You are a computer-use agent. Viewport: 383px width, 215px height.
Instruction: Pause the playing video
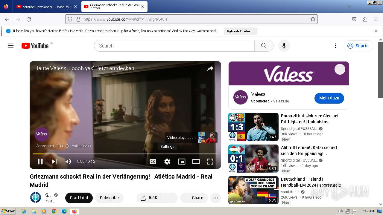(40, 162)
